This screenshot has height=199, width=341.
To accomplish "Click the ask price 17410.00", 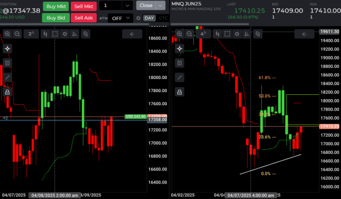I will [325, 11].
